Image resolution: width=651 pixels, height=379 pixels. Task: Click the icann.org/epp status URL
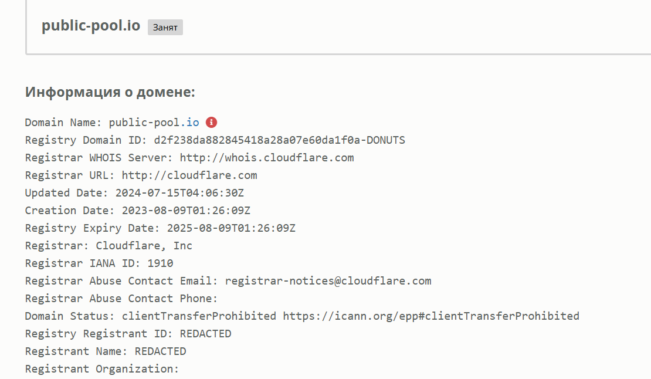[431, 316]
